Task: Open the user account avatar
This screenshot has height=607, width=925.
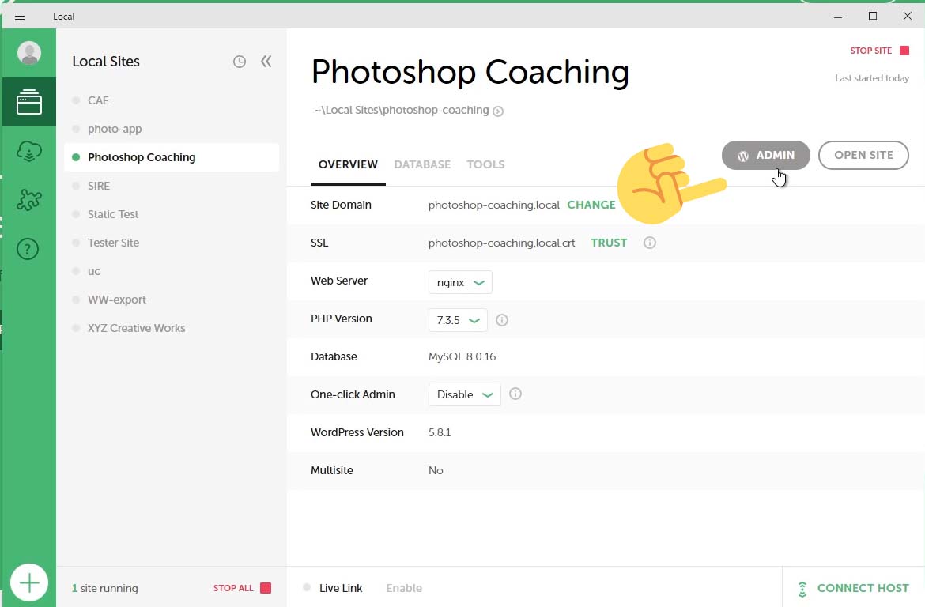Action: pos(29,52)
